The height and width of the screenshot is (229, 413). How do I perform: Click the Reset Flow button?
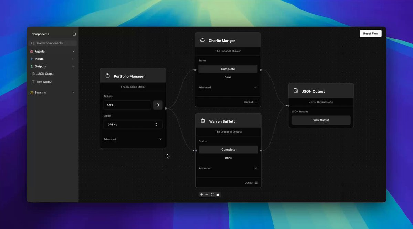[x=371, y=33]
